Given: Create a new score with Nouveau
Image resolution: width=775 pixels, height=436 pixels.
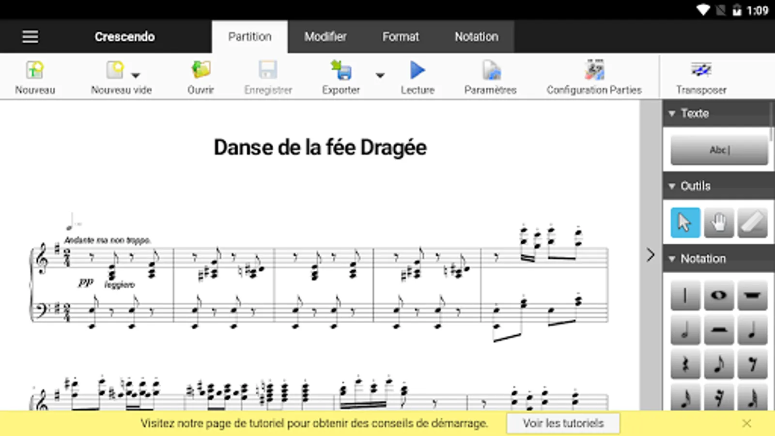Looking at the screenshot, I should pos(35,77).
